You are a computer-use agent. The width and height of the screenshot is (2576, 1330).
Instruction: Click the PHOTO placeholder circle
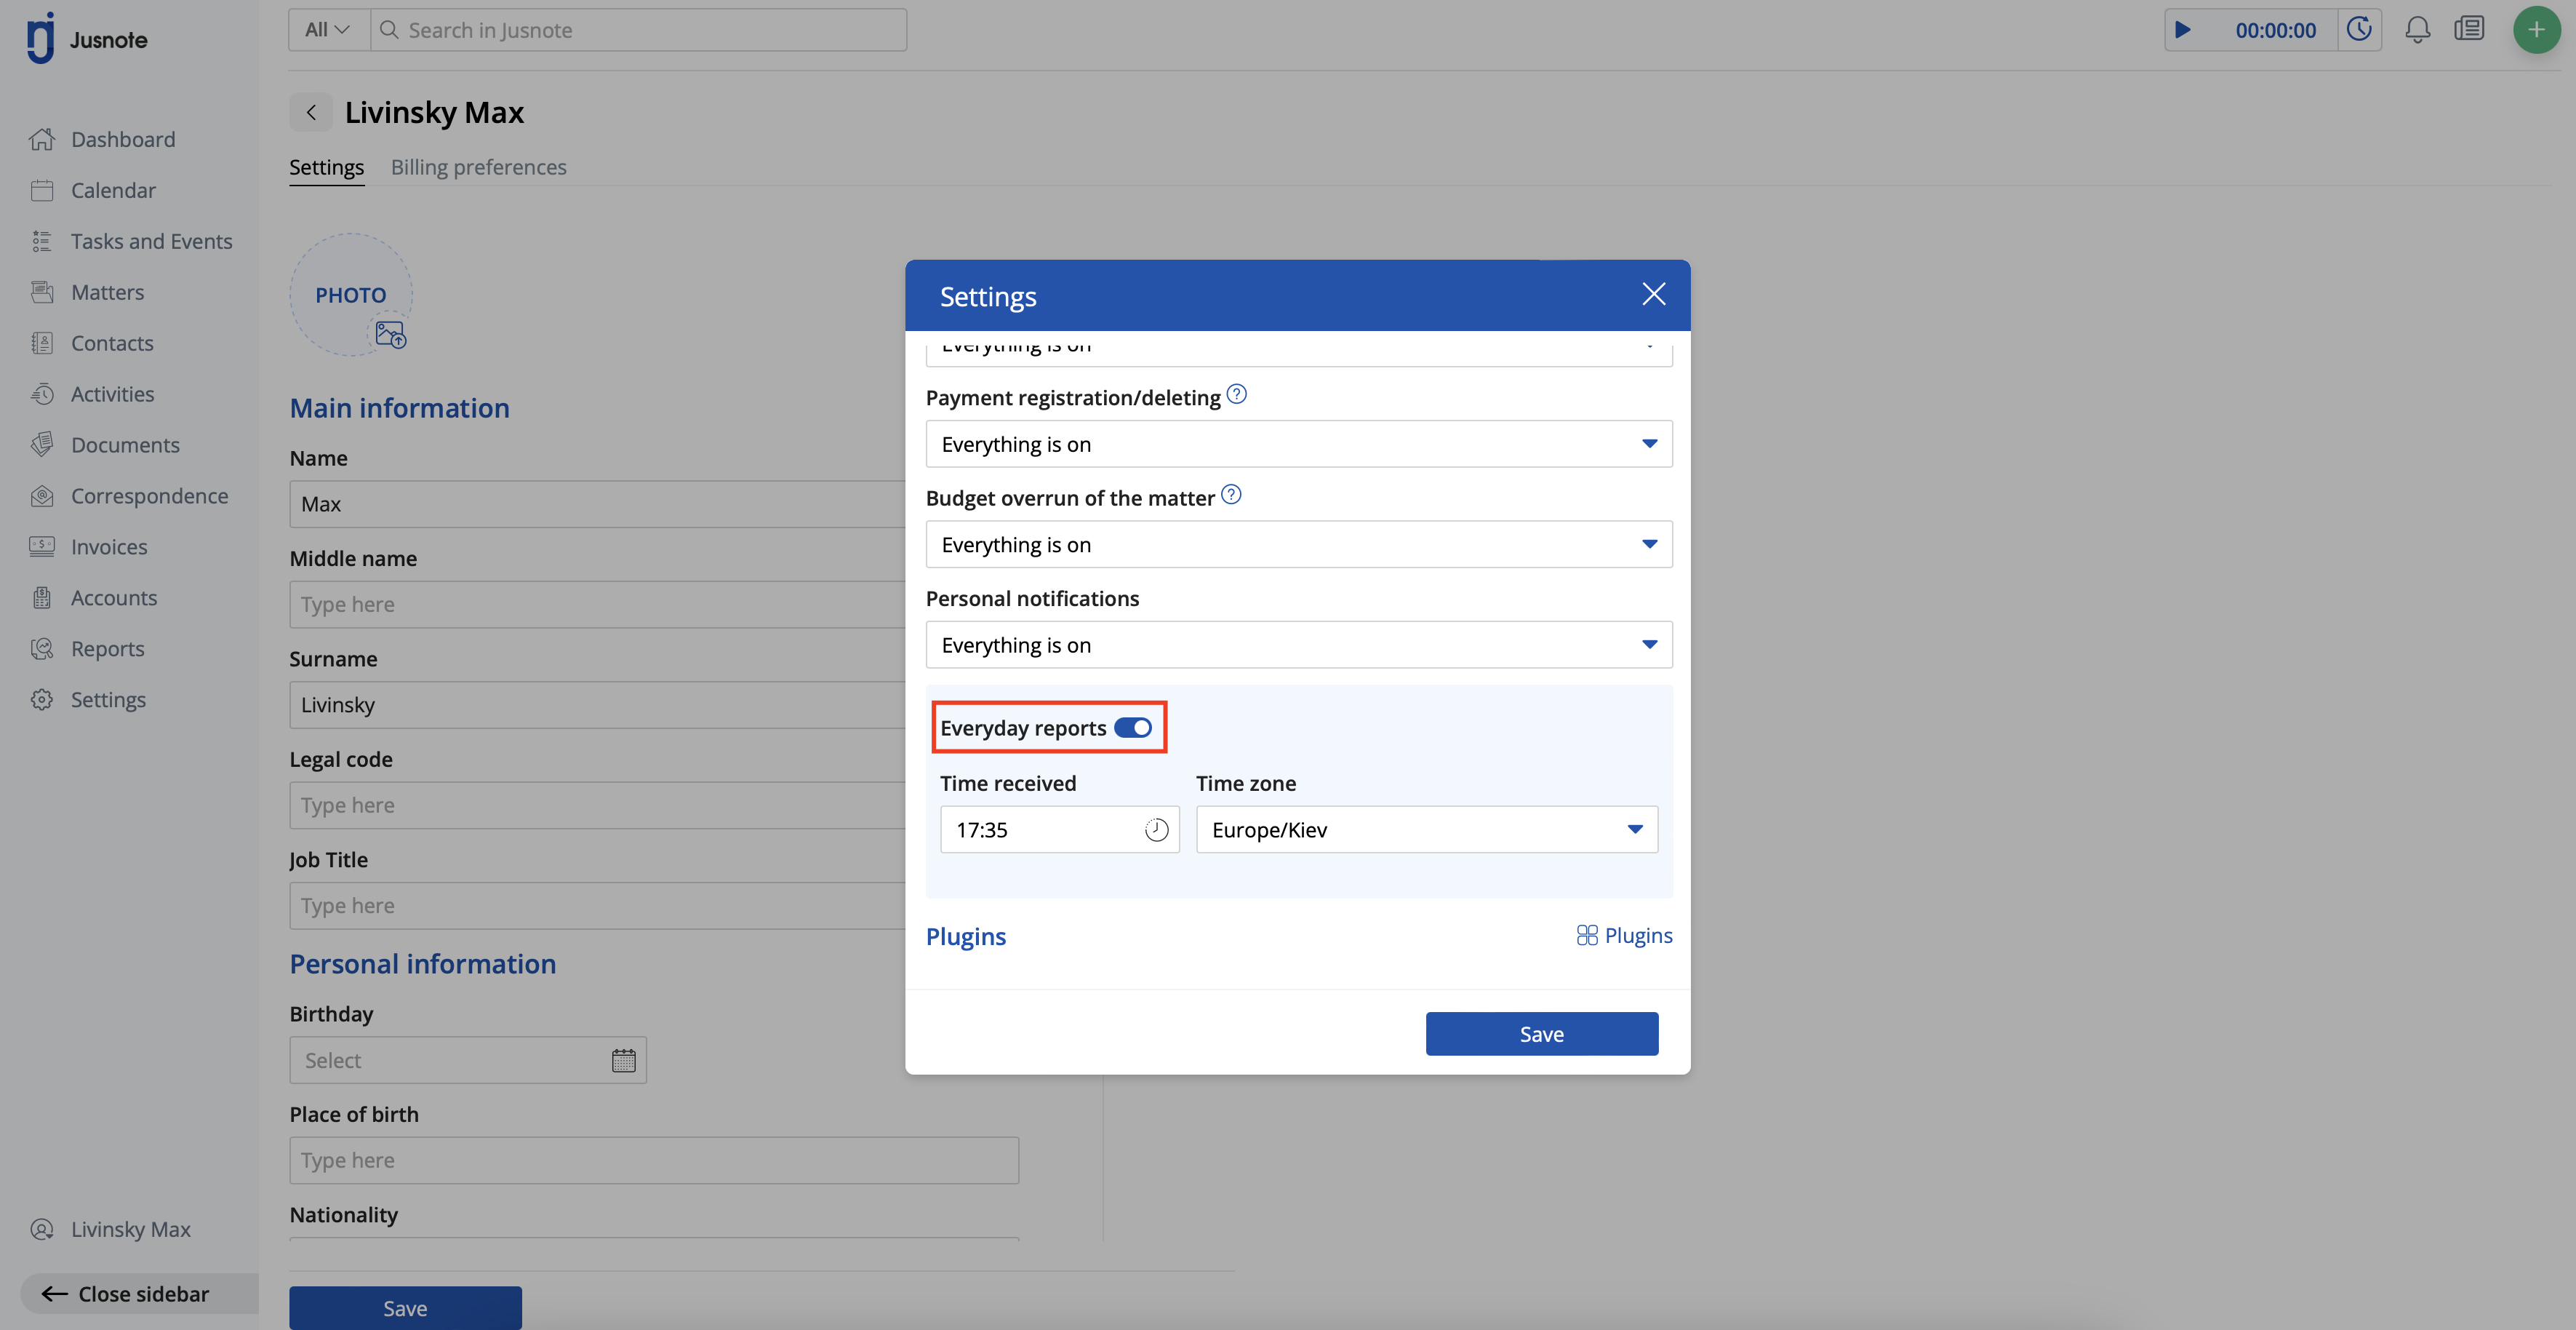[350, 294]
